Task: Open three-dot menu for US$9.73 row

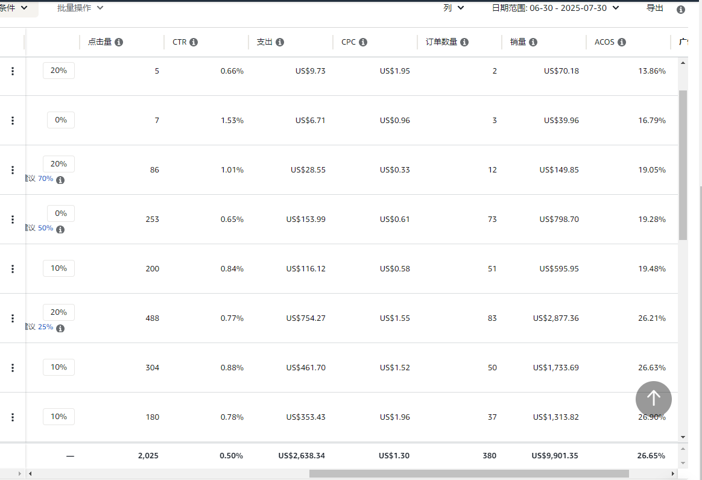Action: pyautogui.click(x=13, y=71)
